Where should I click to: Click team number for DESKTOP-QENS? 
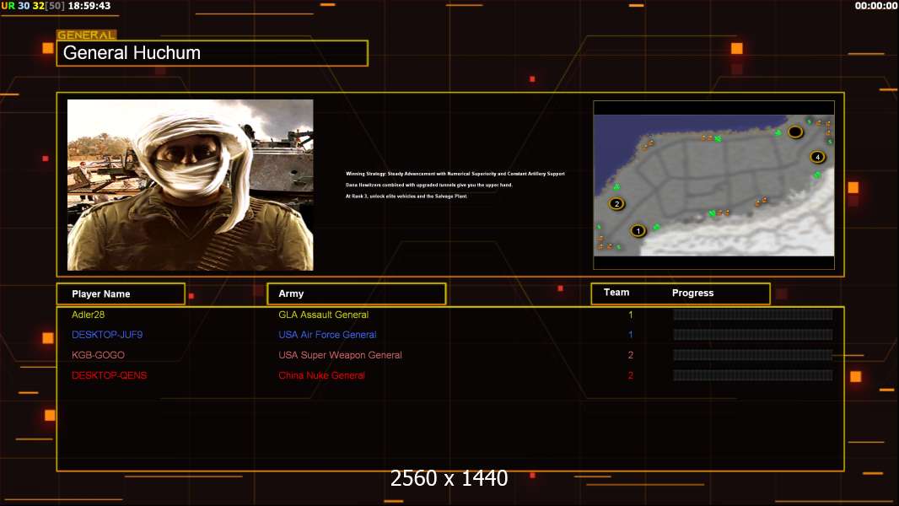click(x=631, y=375)
